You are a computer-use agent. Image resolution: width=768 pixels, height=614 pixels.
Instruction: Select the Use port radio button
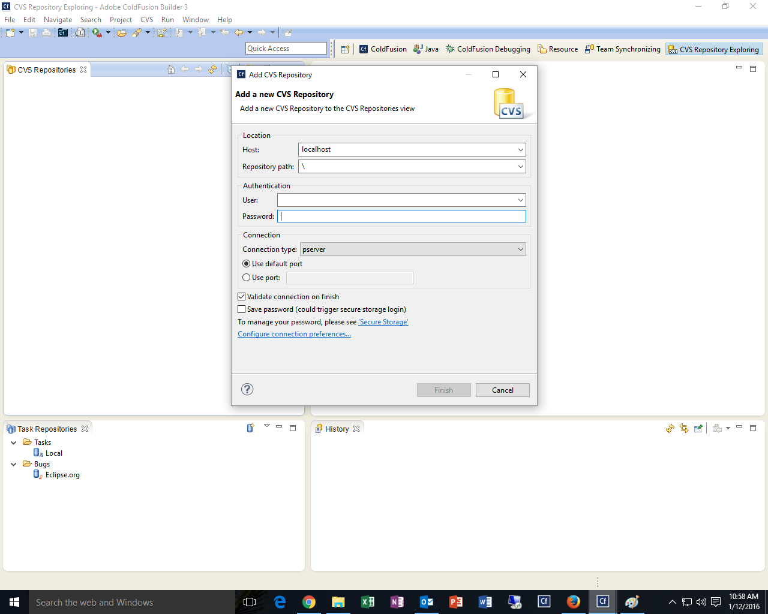tap(246, 278)
